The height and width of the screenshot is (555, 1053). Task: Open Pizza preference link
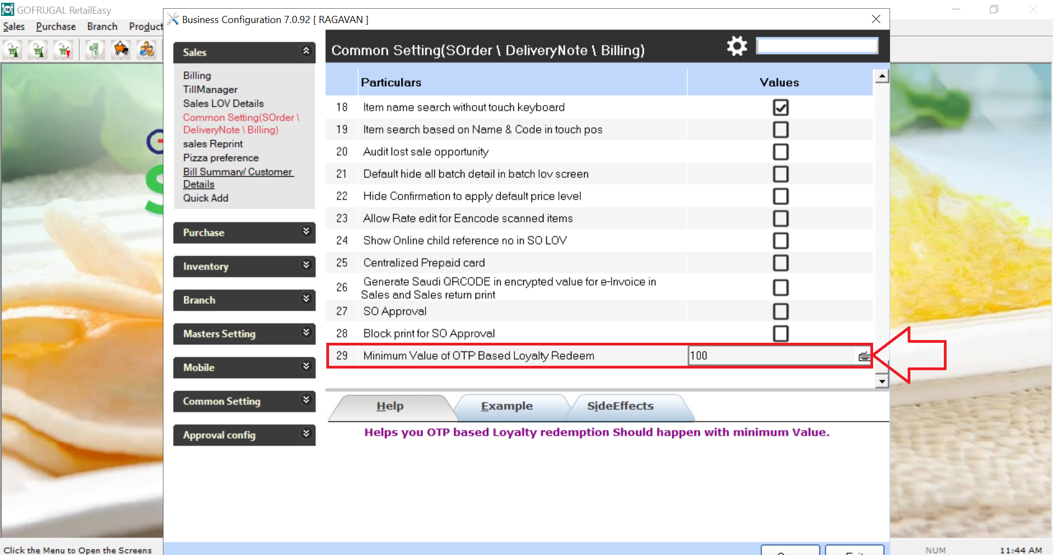[x=220, y=158]
